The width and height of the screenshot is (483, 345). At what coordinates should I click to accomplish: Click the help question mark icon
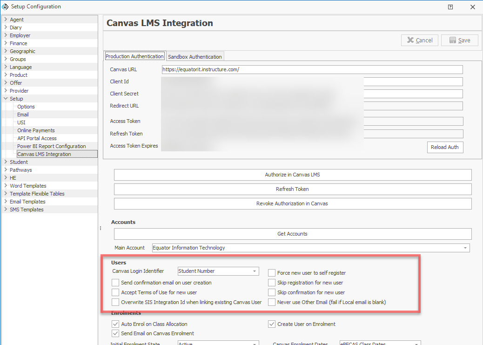click(450, 7)
